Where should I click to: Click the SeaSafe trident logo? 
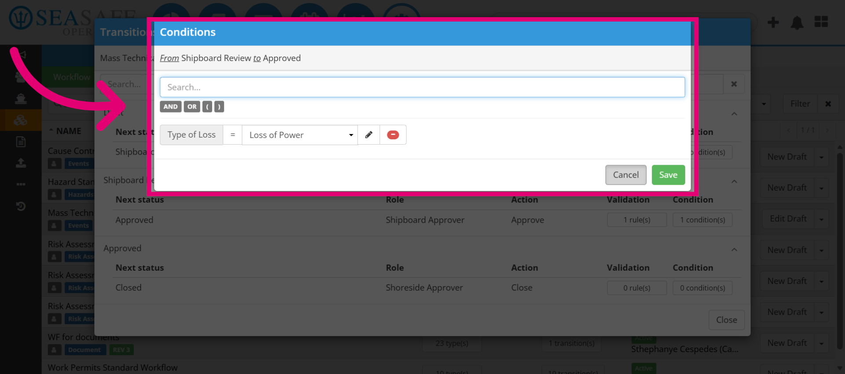click(x=20, y=18)
